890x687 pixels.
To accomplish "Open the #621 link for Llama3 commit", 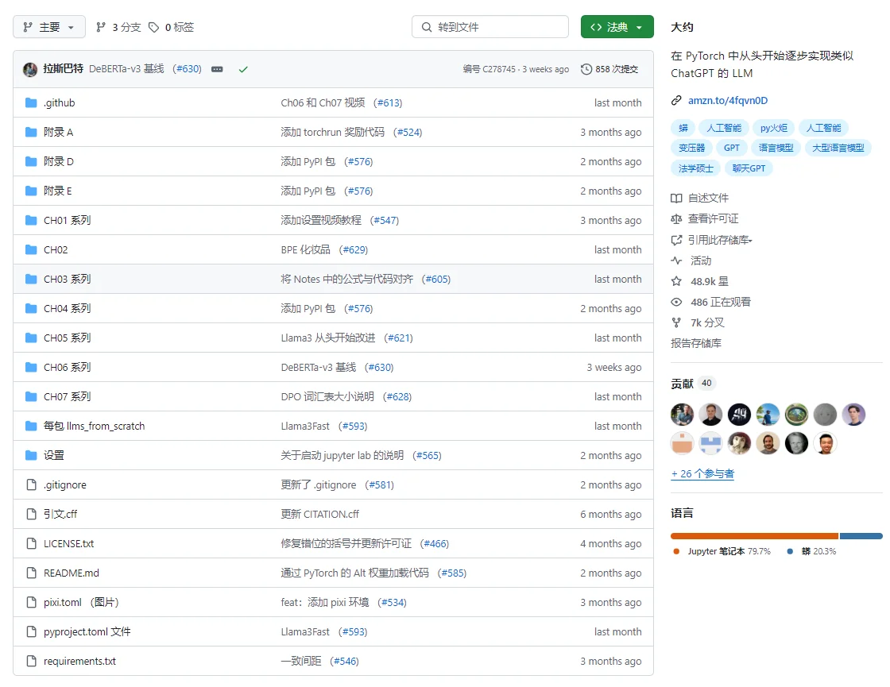I will (398, 338).
